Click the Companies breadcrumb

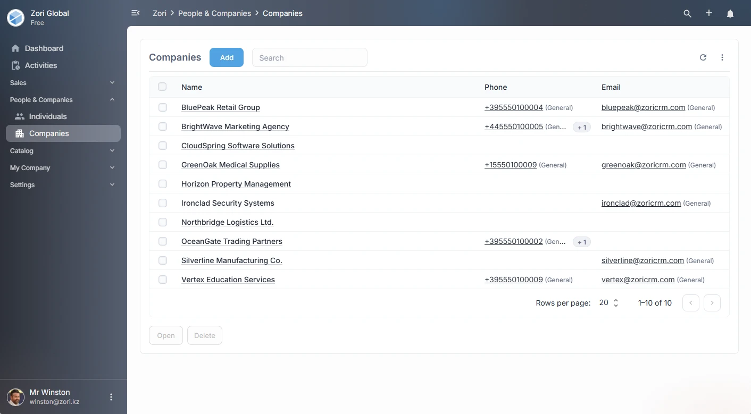click(282, 13)
